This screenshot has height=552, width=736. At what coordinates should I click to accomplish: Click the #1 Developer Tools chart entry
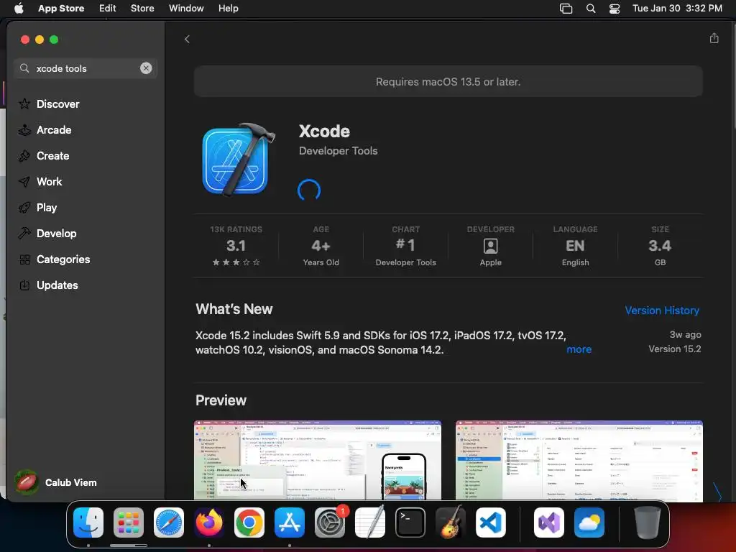[405, 246]
